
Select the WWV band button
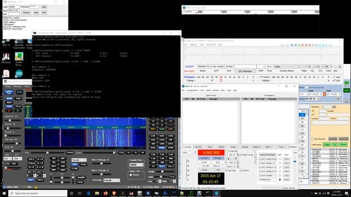point(162,129)
